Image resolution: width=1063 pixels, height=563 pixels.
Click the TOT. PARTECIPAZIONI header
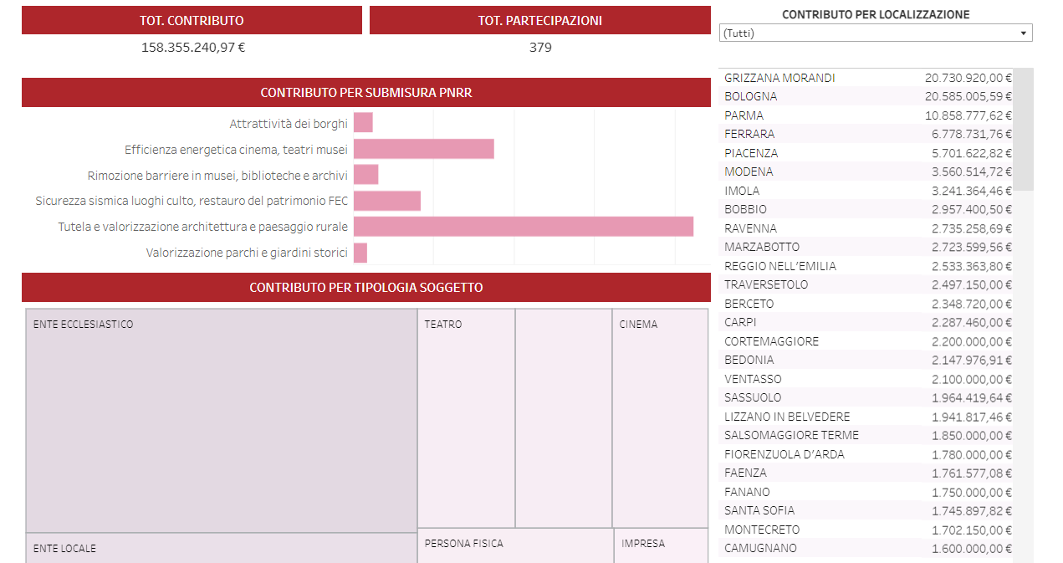pyautogui.click(x=539, y=20)
